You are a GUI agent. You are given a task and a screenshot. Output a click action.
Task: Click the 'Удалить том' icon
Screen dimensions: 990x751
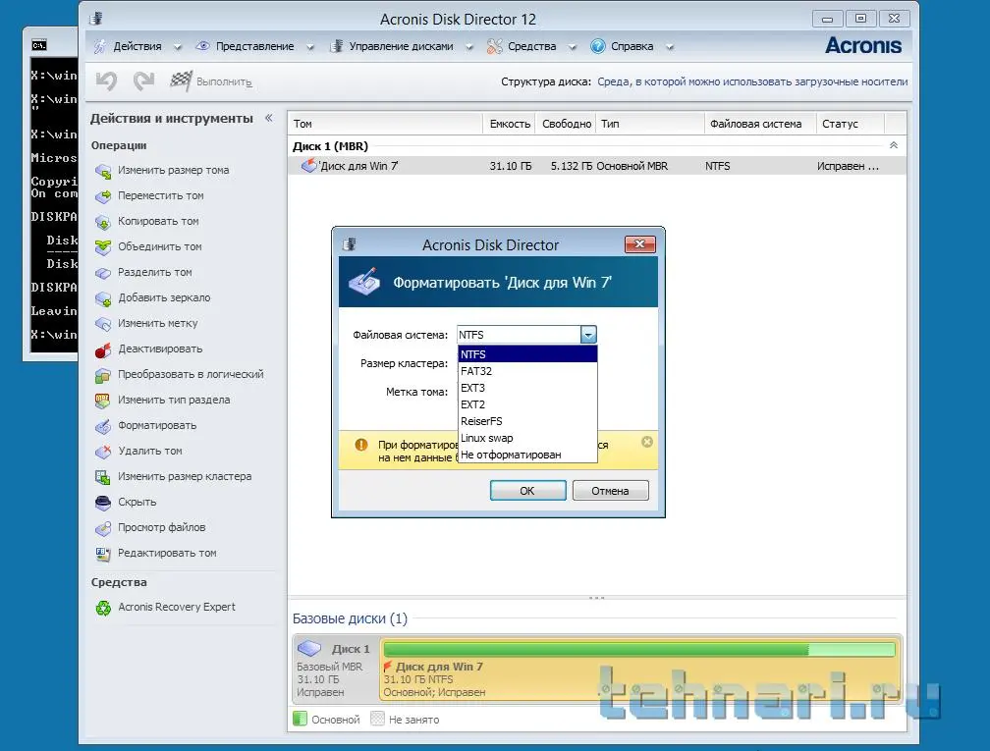(103, 452)
